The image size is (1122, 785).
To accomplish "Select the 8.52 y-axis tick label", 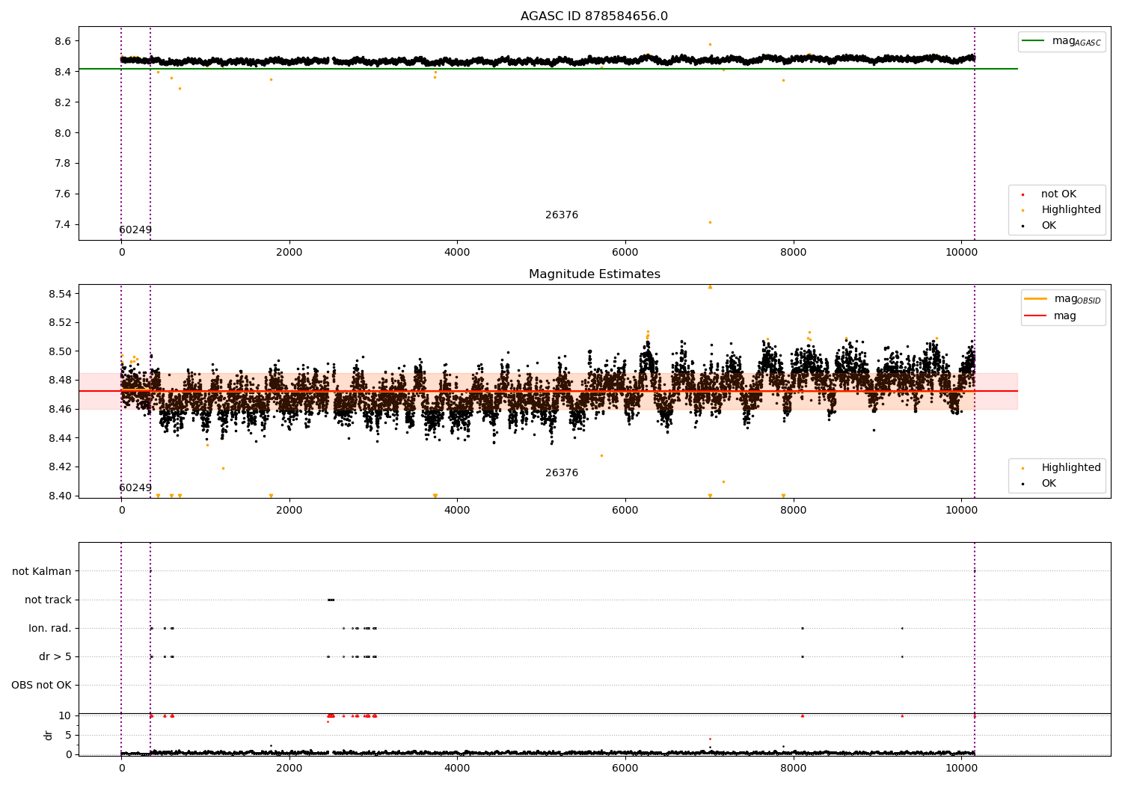I will (60, 323).
